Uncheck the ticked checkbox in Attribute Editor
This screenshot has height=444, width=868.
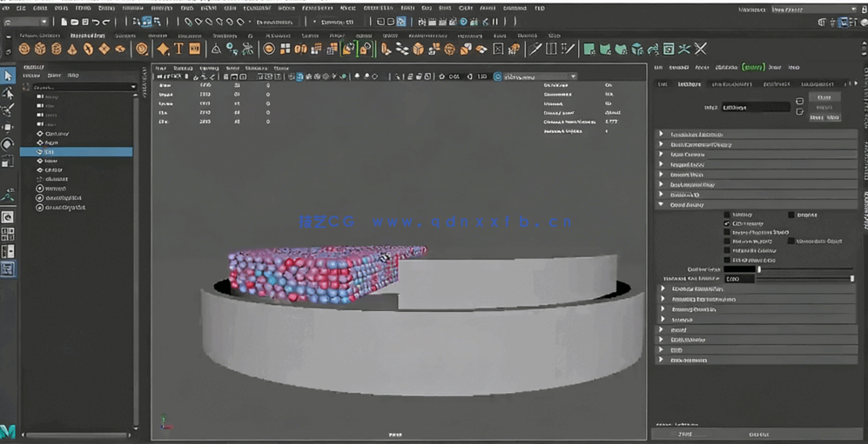(728, 223)
